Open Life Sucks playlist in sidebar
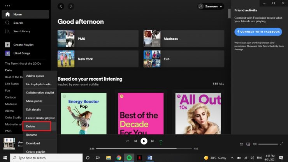Viewport: 288px width, 162px height. pyautogui.click(x=12, y=84)
